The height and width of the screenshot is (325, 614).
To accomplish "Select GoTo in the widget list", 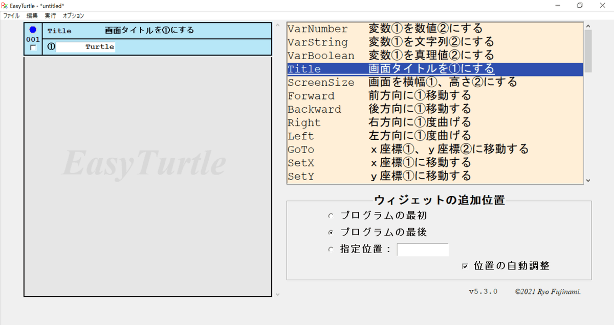I will [435, 149].
